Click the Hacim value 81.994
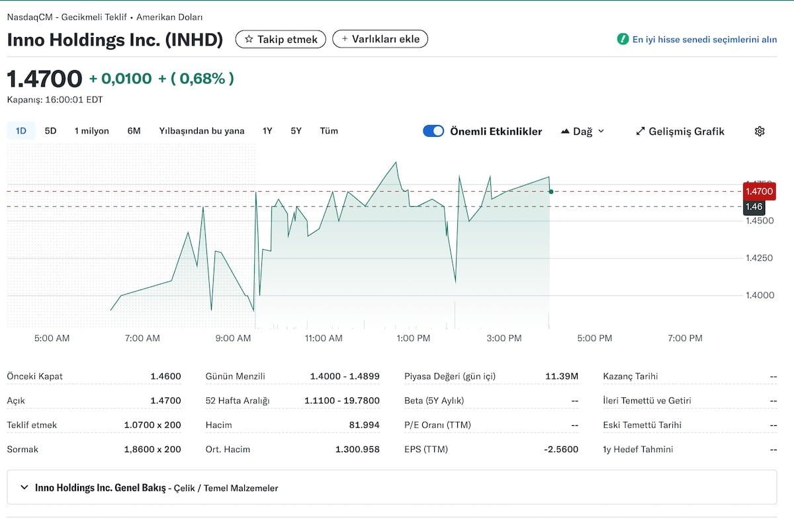This screenshot has width=794, height=519. click(x=365, y=425)
